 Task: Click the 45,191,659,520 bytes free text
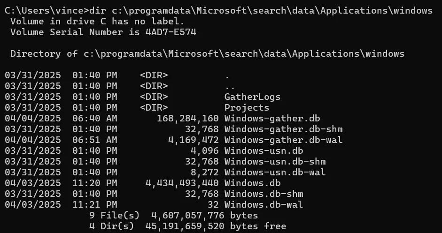216,226
